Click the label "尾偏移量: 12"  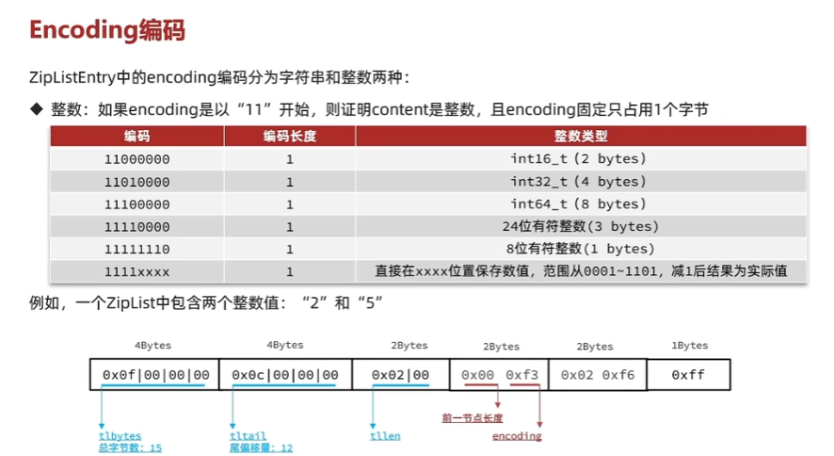[261, 448]
